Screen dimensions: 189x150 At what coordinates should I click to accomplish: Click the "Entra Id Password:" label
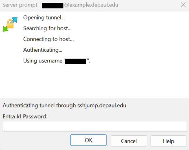(x=25, y=117)
